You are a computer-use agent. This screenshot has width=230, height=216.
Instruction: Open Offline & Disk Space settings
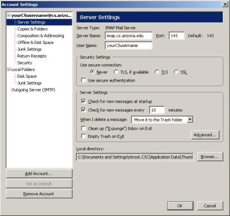[35, 42]
